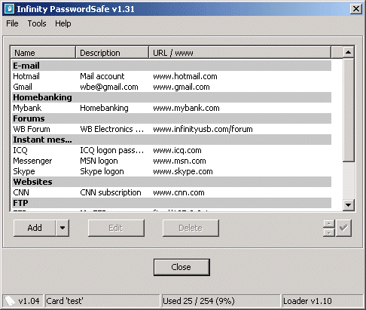Click the Add button
Screen dimensions: 366x310
pos(35,228)
